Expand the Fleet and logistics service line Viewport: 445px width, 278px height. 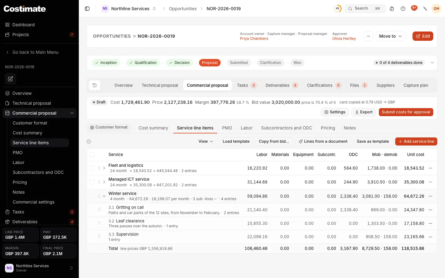[x=104, y=168]
